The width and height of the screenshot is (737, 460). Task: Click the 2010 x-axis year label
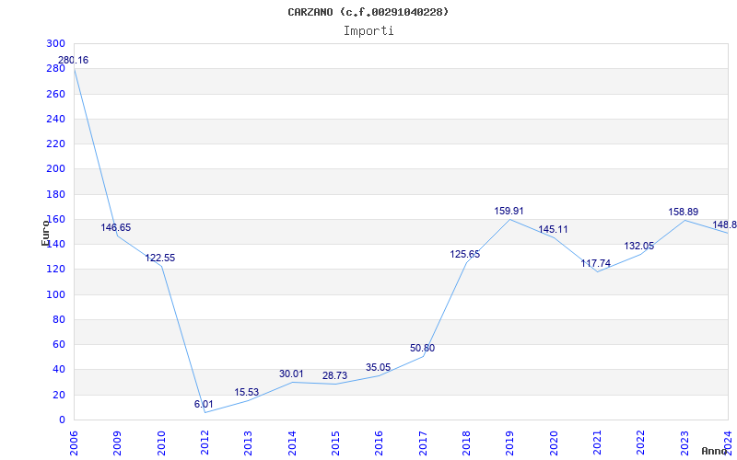(161, 443)
